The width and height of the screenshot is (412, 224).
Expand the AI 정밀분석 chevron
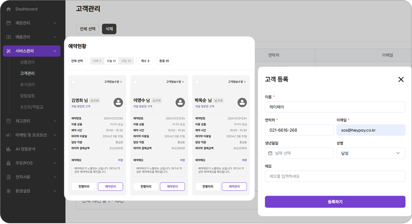pyautogui.click(x=55, y=149)
